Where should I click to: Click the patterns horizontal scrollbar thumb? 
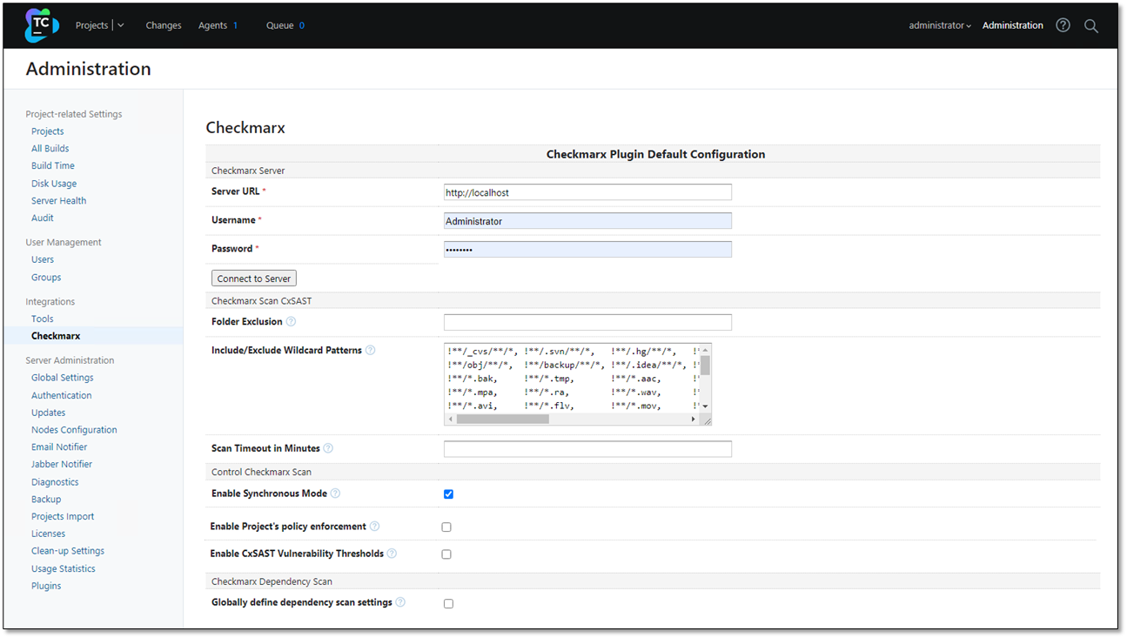[x=502, y=419]
